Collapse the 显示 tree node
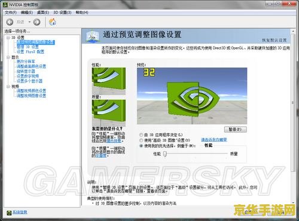 point(8,57)
